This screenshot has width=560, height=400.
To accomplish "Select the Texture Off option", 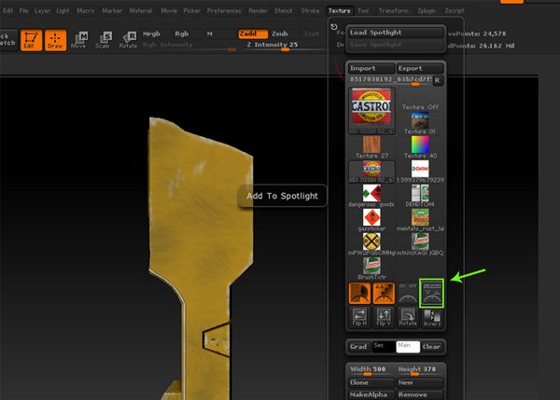I will coord(420,106).
